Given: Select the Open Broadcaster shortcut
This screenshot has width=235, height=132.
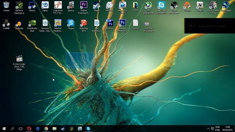Looking at the screenshot, I should point(174,8).
